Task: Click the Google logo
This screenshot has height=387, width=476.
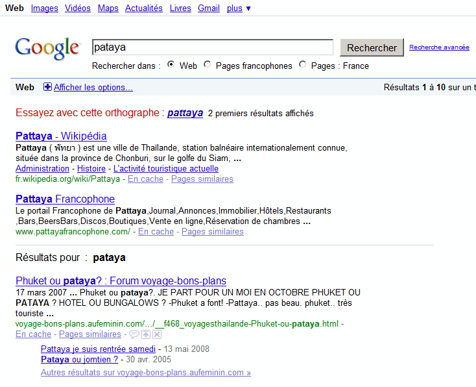Action: [47, 48]
